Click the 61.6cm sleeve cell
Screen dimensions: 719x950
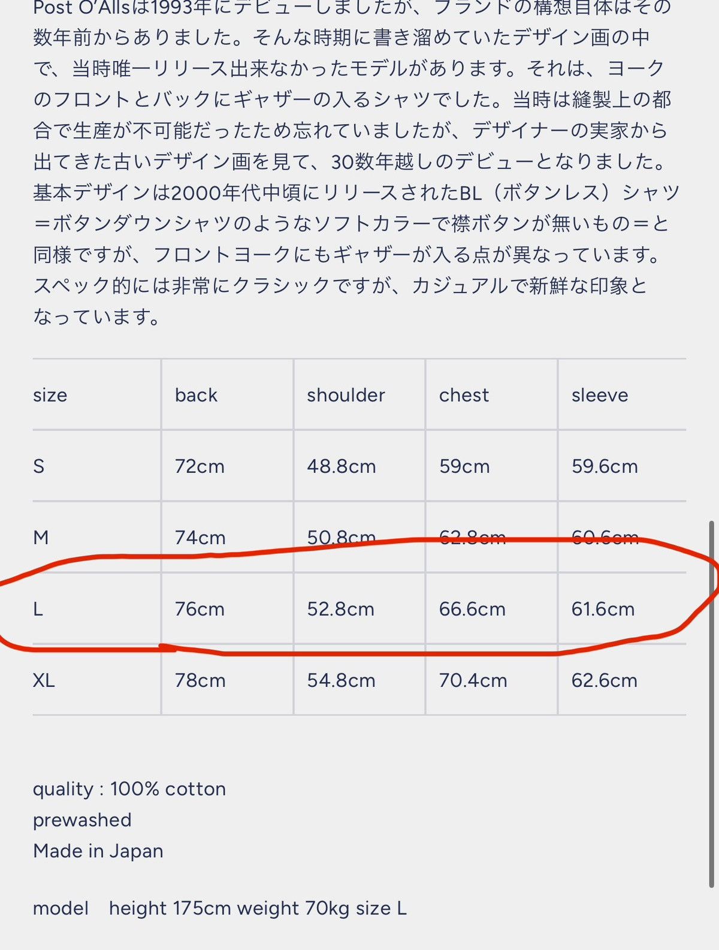(603, 609)
